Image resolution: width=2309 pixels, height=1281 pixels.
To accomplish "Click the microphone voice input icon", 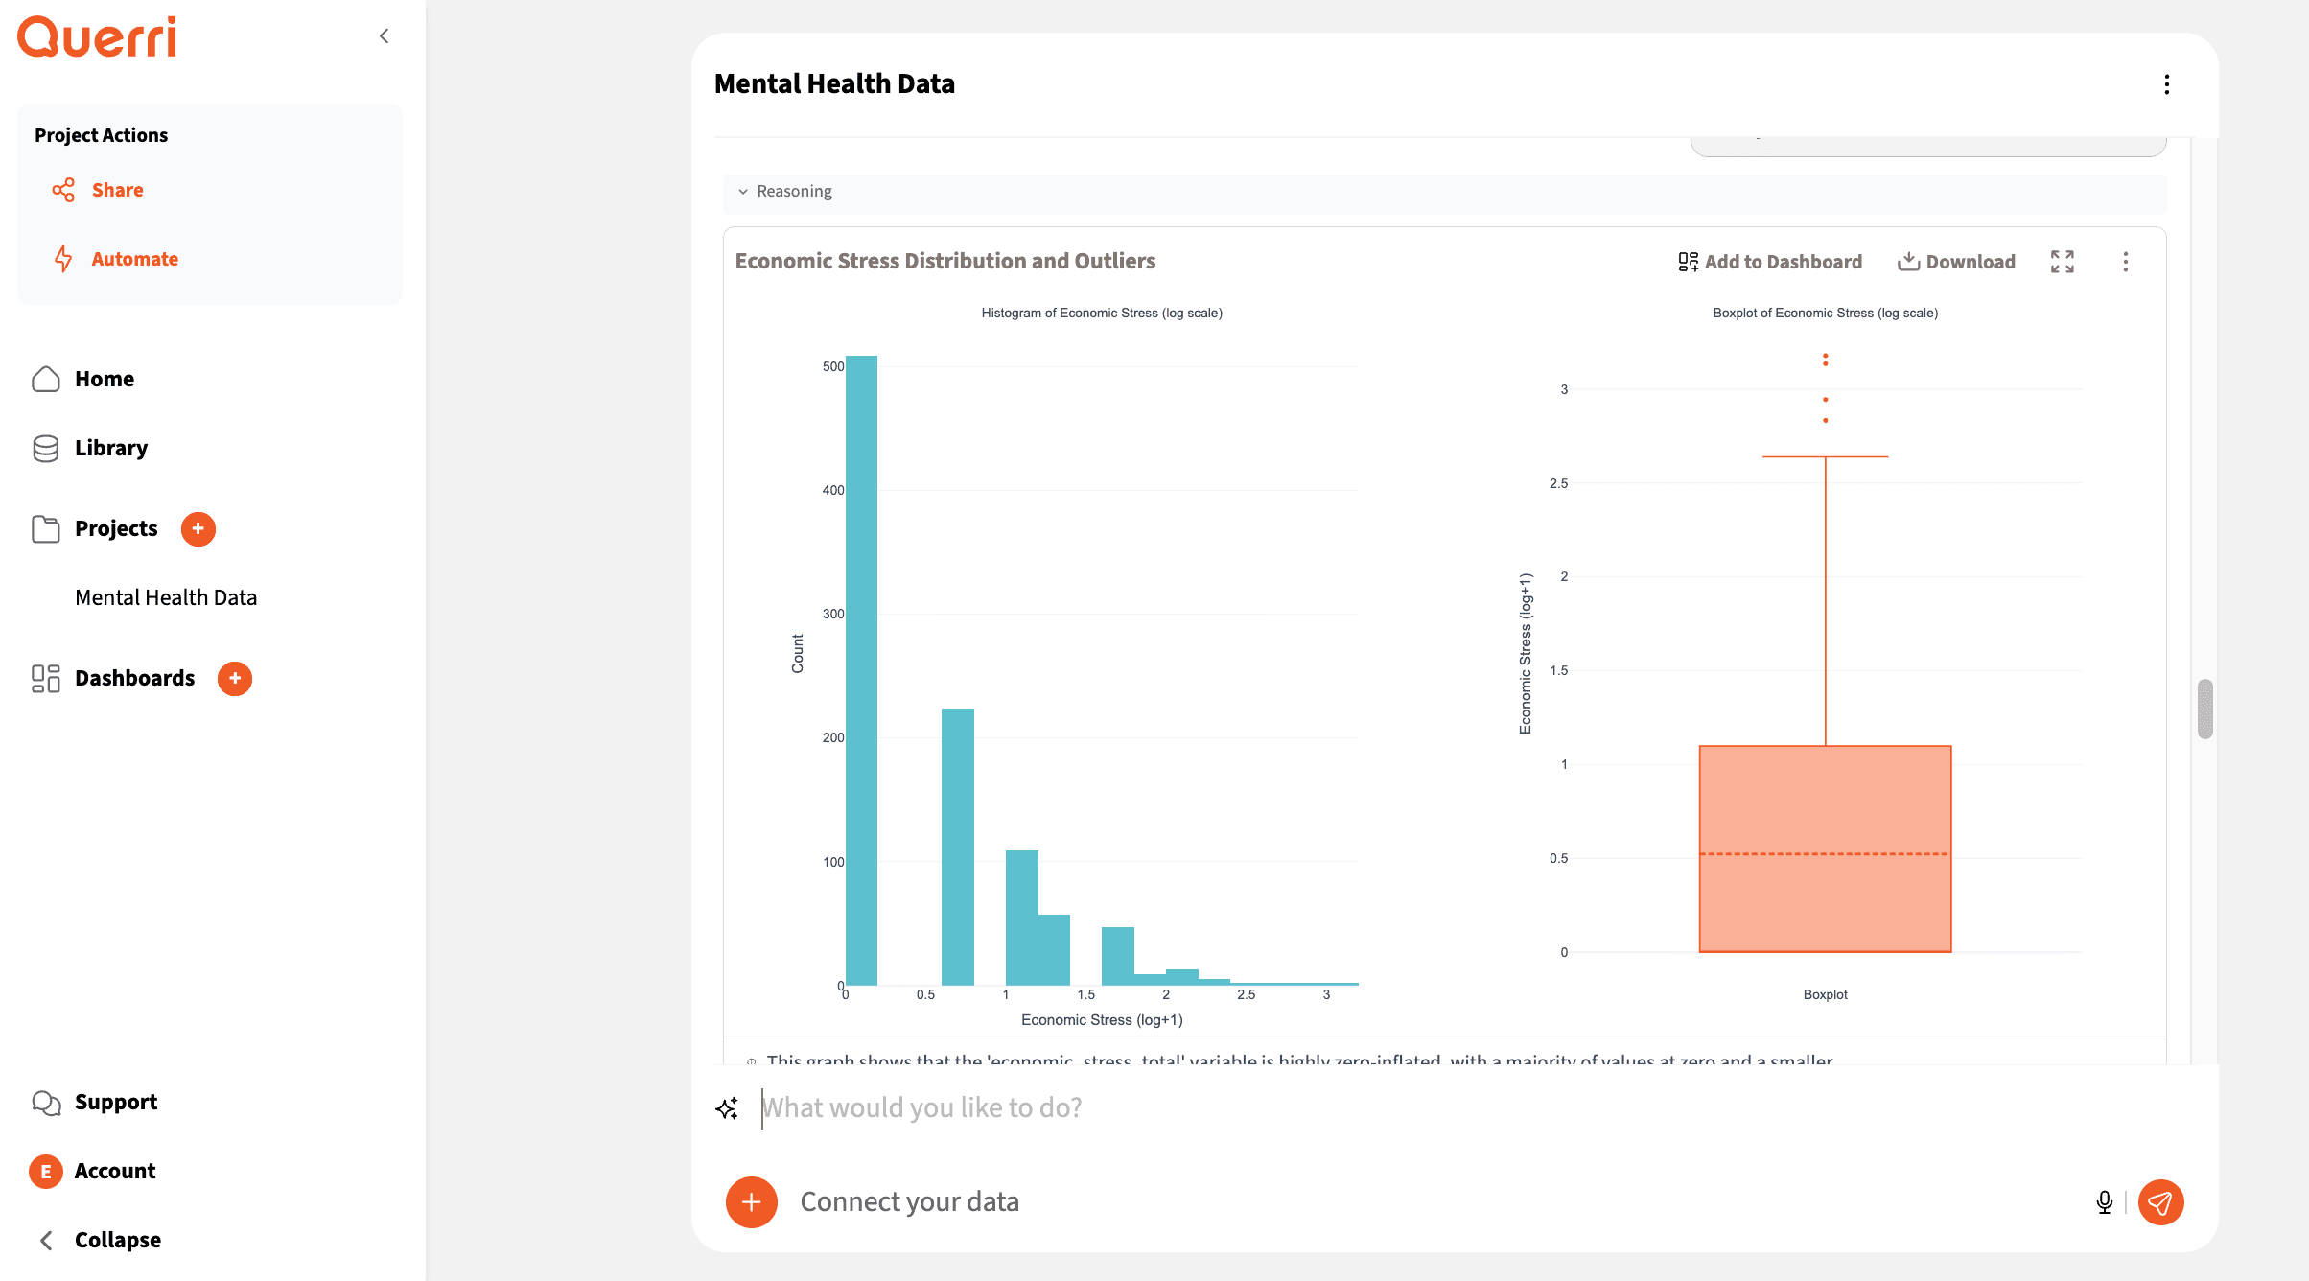I will tap(2104, 1201).
